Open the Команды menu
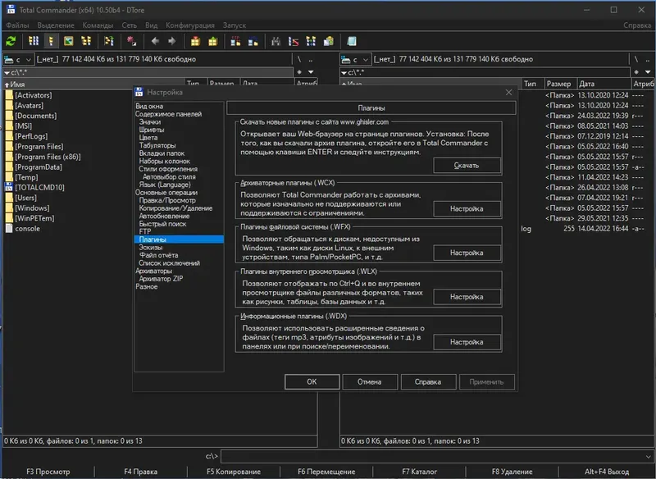 [98, 25]
